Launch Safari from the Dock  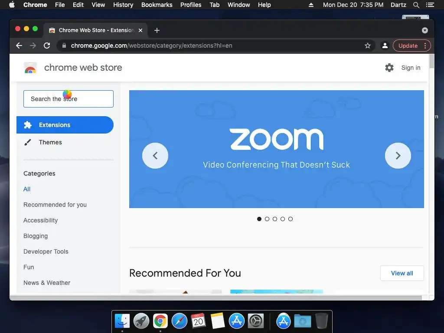180,321
